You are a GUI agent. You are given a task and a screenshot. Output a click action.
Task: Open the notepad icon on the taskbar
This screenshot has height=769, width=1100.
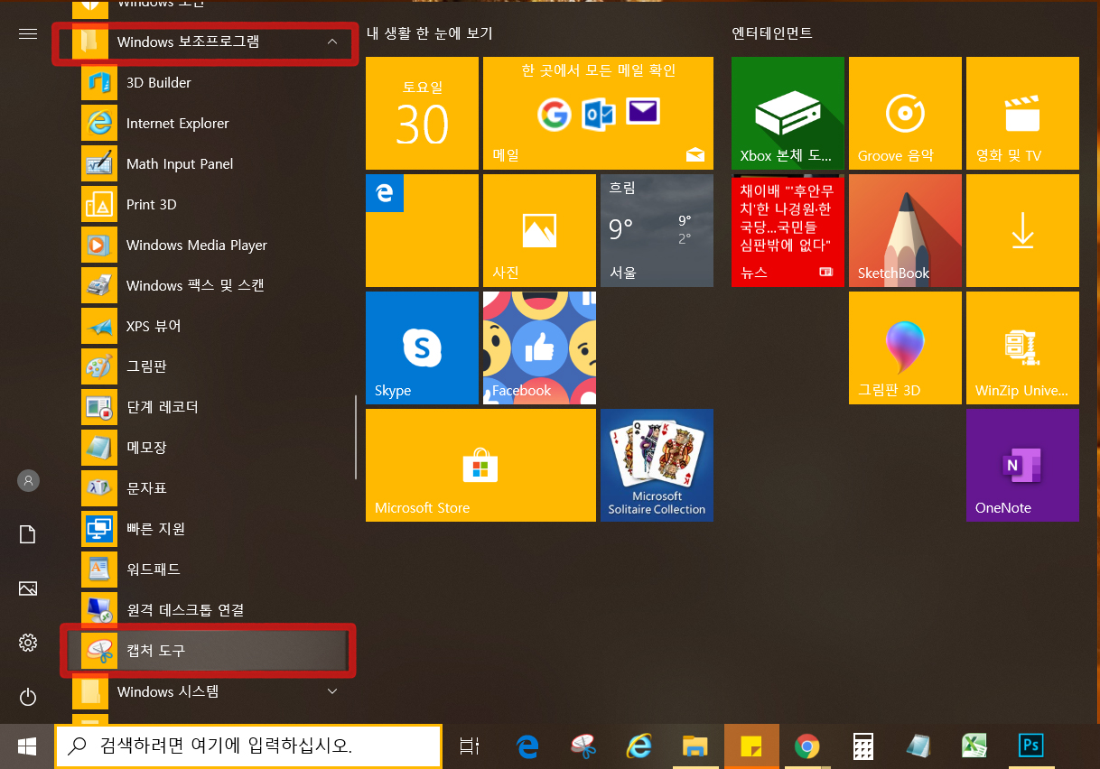tap(918, 746)
